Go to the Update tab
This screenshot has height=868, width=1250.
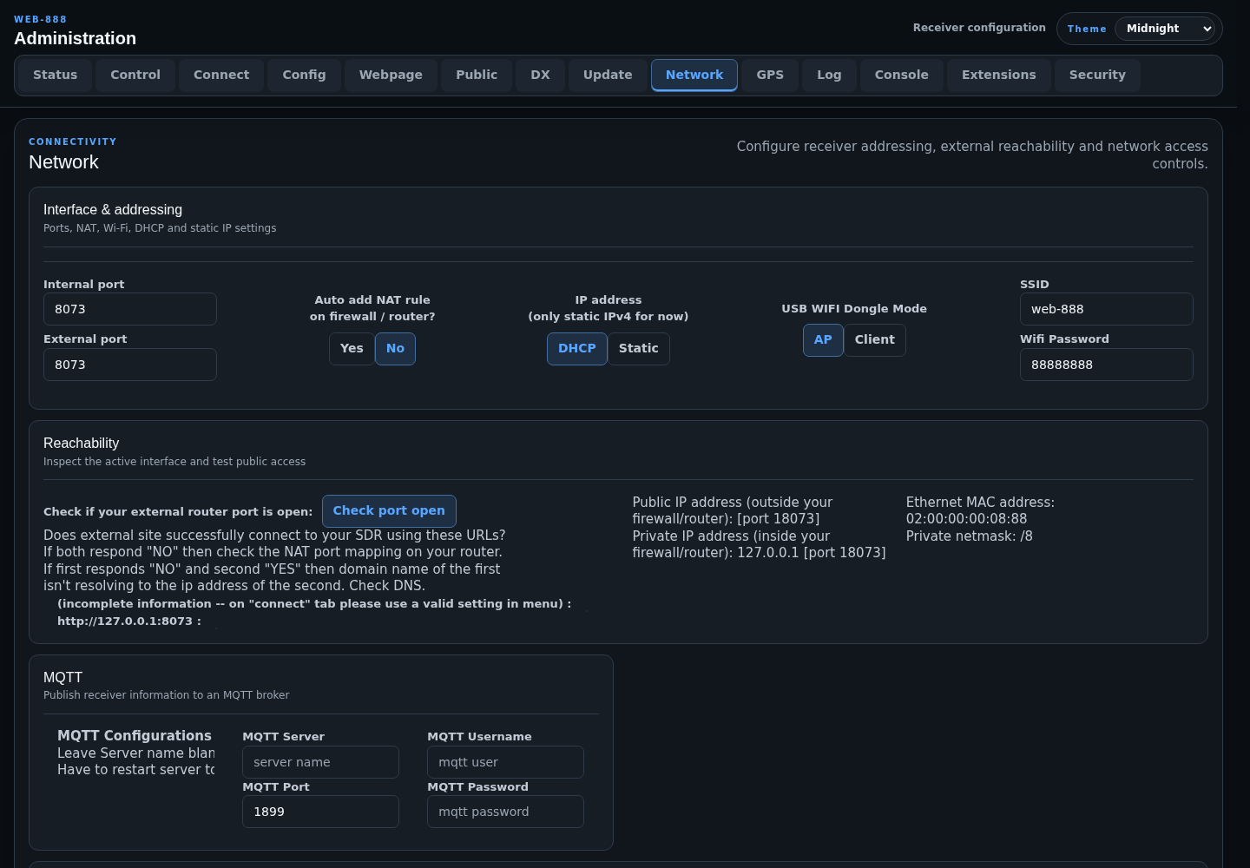(x=608, y=75)
